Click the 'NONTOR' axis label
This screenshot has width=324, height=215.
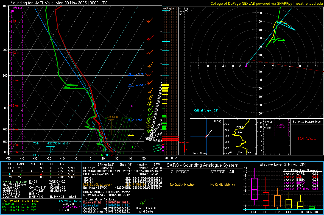pos(312,212)
